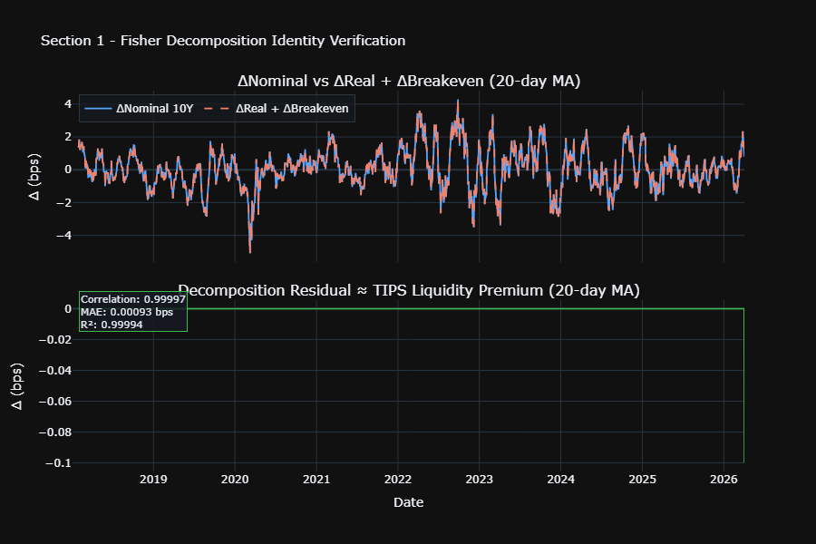
Task: Click the residual chart y-axis label −0.02
Action: [55, 339]
